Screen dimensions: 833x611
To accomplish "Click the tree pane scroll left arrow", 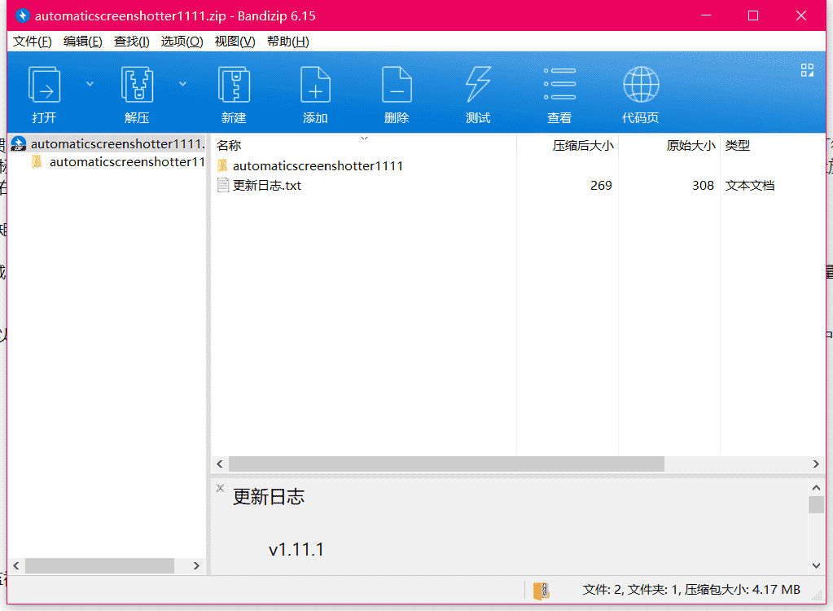I will point(16,566).
